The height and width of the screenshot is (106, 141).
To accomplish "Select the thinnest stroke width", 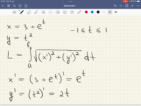I will pyautogui.click(x=104, y=12).
